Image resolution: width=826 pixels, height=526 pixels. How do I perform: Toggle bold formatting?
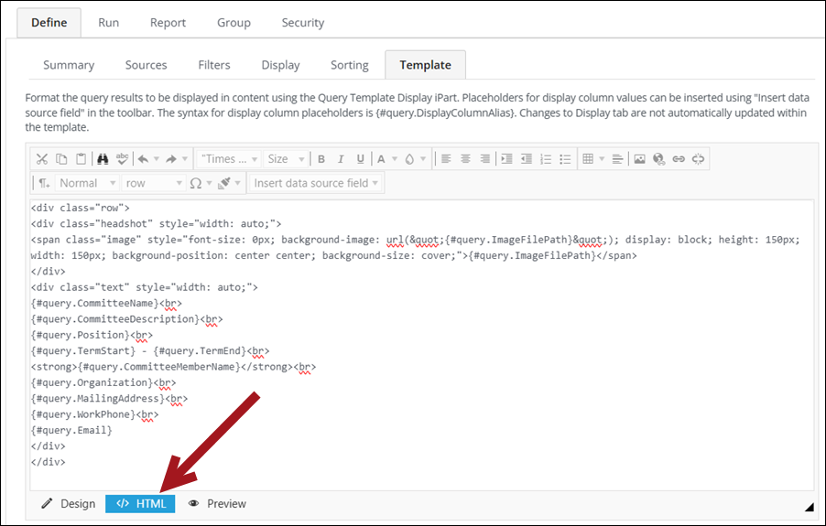[321, 159]
